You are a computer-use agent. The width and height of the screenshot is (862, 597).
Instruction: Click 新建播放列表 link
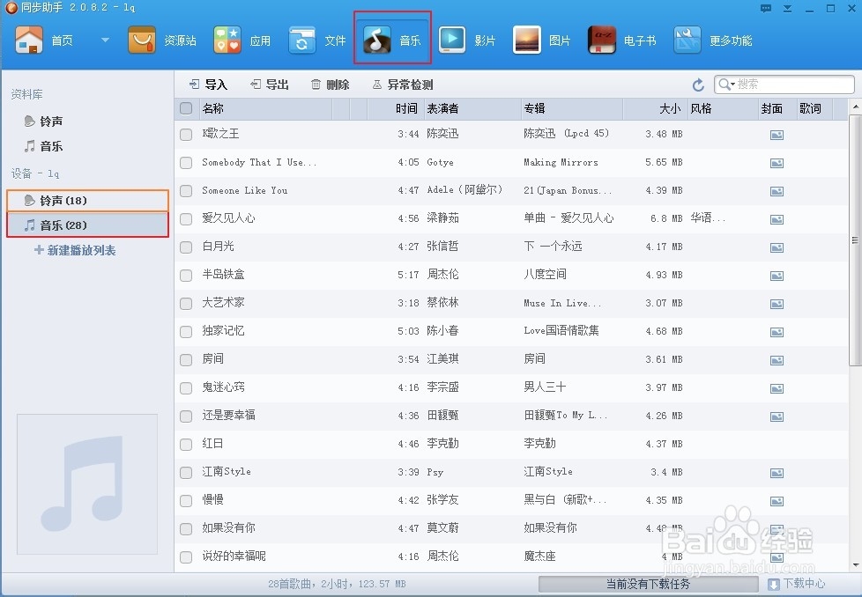tap(75, 250)
